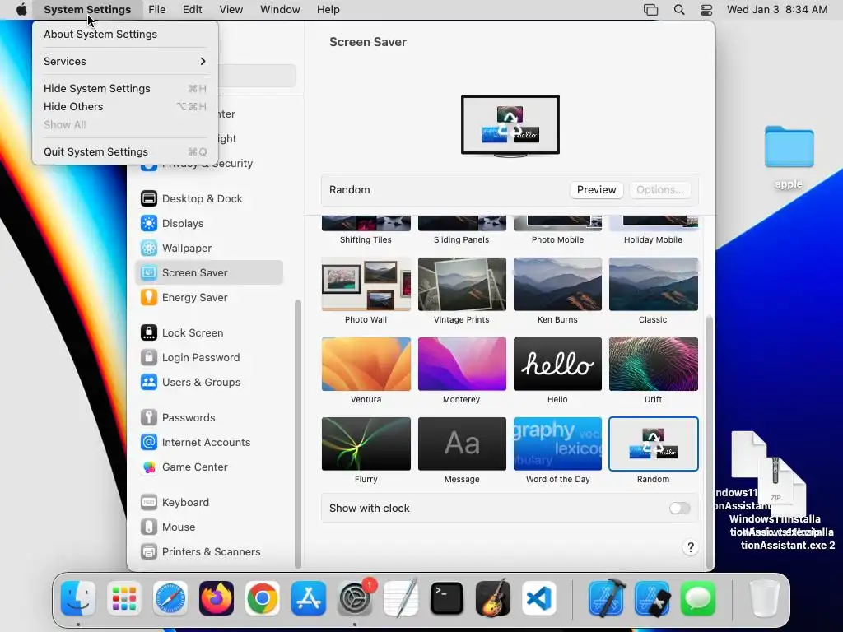
Task: Open the Keyboard sidebar icon
Action: coord(148,503)
